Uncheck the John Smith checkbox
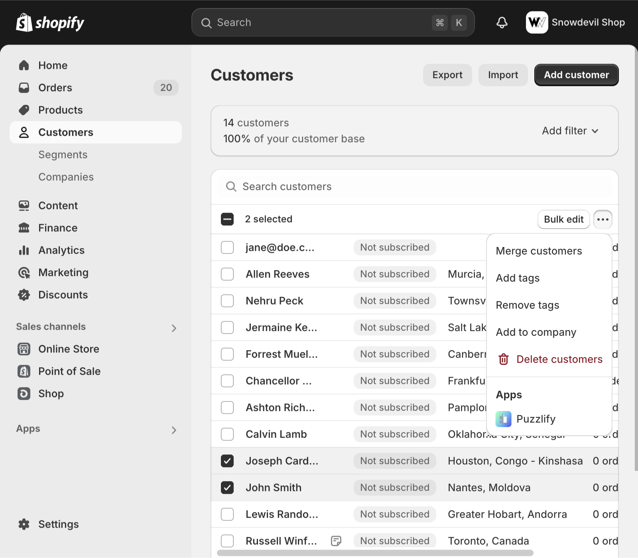 click(x=227, y=488)
